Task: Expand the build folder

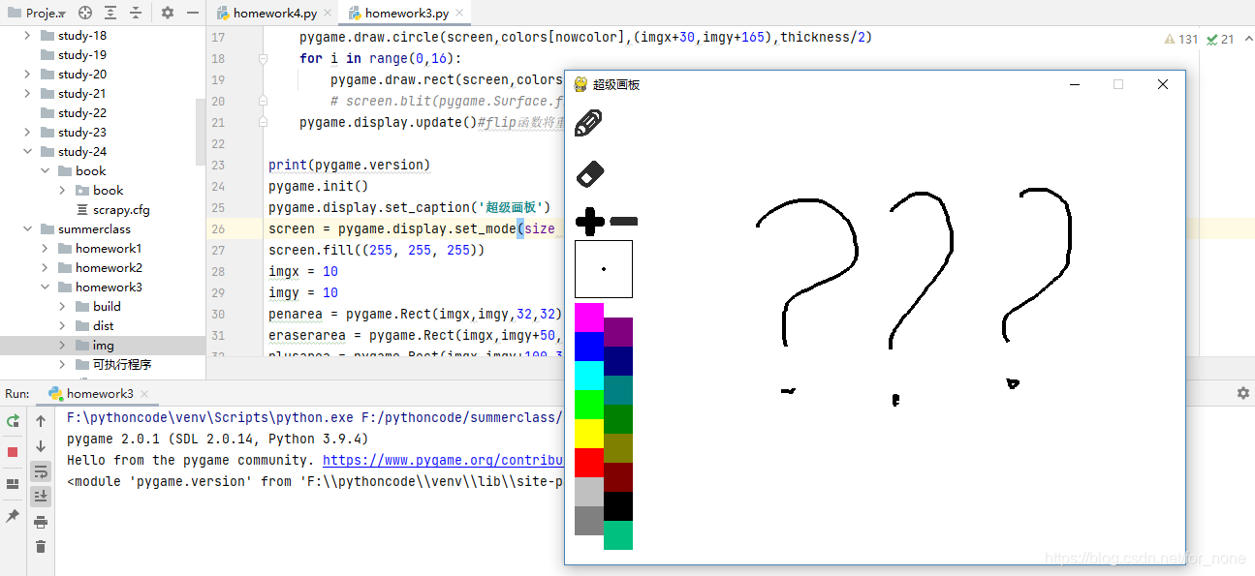Action: [62, 307]
